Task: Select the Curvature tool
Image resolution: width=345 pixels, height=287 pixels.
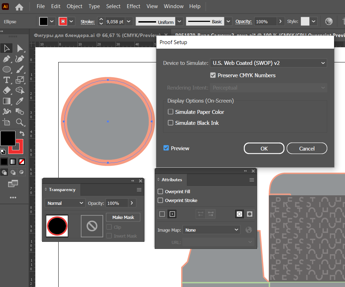Action: 20,59
